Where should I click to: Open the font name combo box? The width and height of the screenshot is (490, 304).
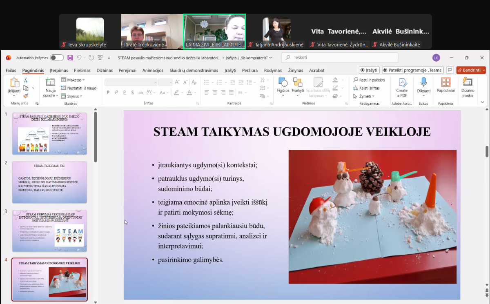click(x=131, y=82)
